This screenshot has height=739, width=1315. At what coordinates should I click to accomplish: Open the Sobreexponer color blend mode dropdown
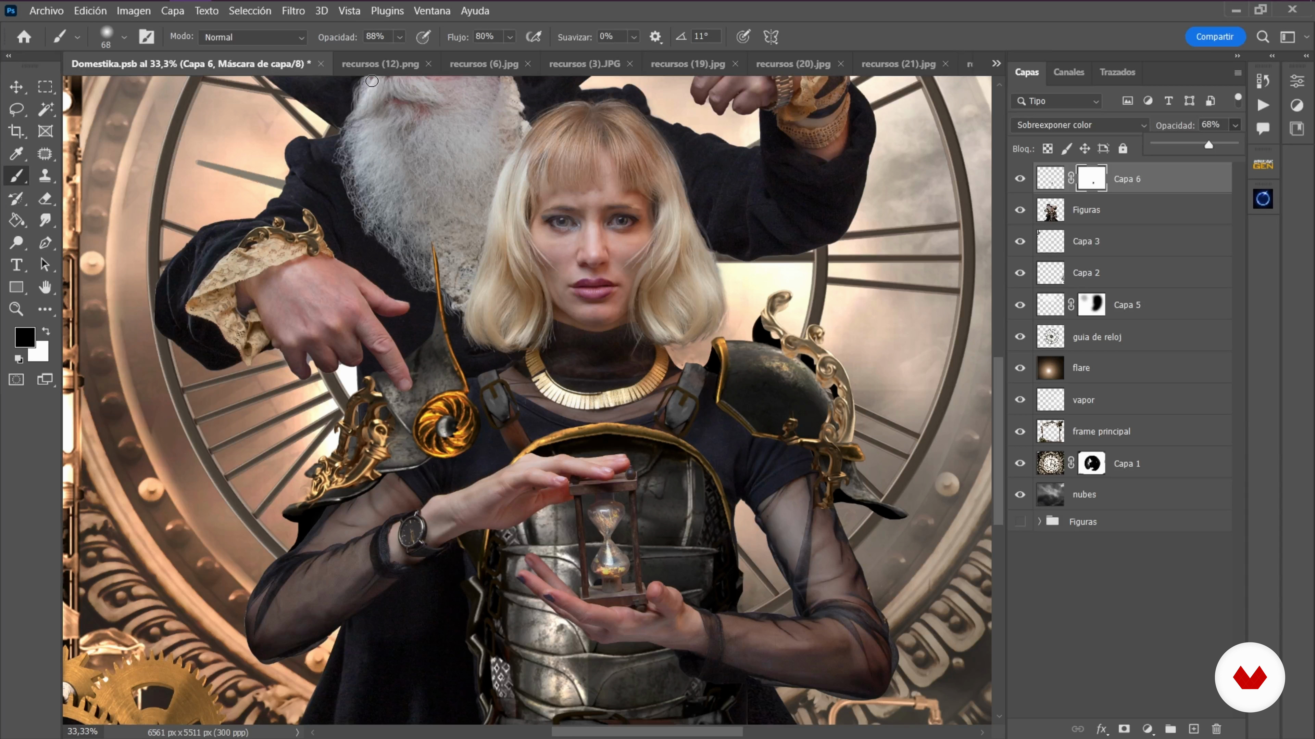(1080, 125)
